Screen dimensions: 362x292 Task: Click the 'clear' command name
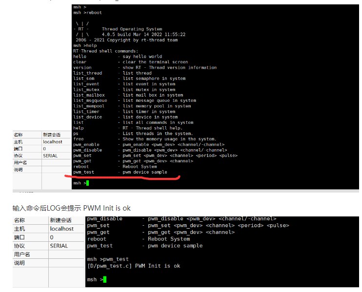tap(80, 62)
